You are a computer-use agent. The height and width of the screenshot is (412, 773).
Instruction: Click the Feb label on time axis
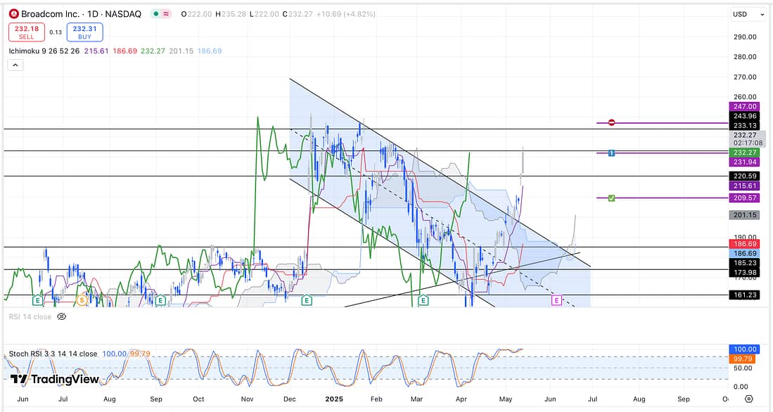376,399
